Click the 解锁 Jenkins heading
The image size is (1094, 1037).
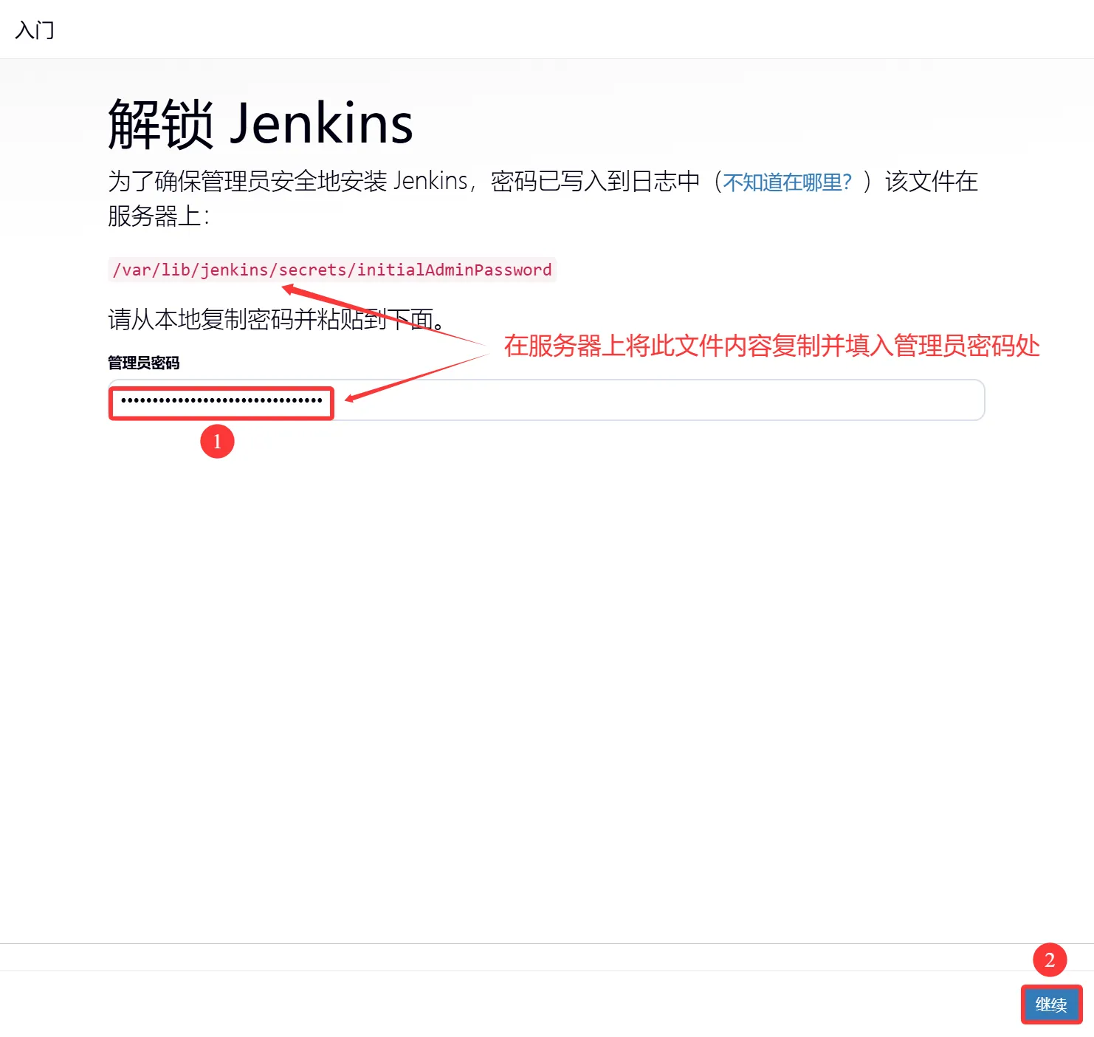(261, 123)
